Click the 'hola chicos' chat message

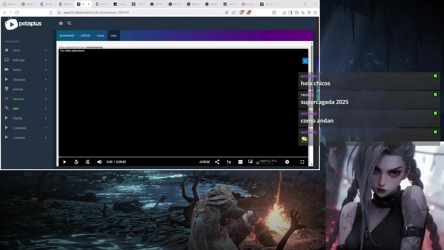coord(315,83)
